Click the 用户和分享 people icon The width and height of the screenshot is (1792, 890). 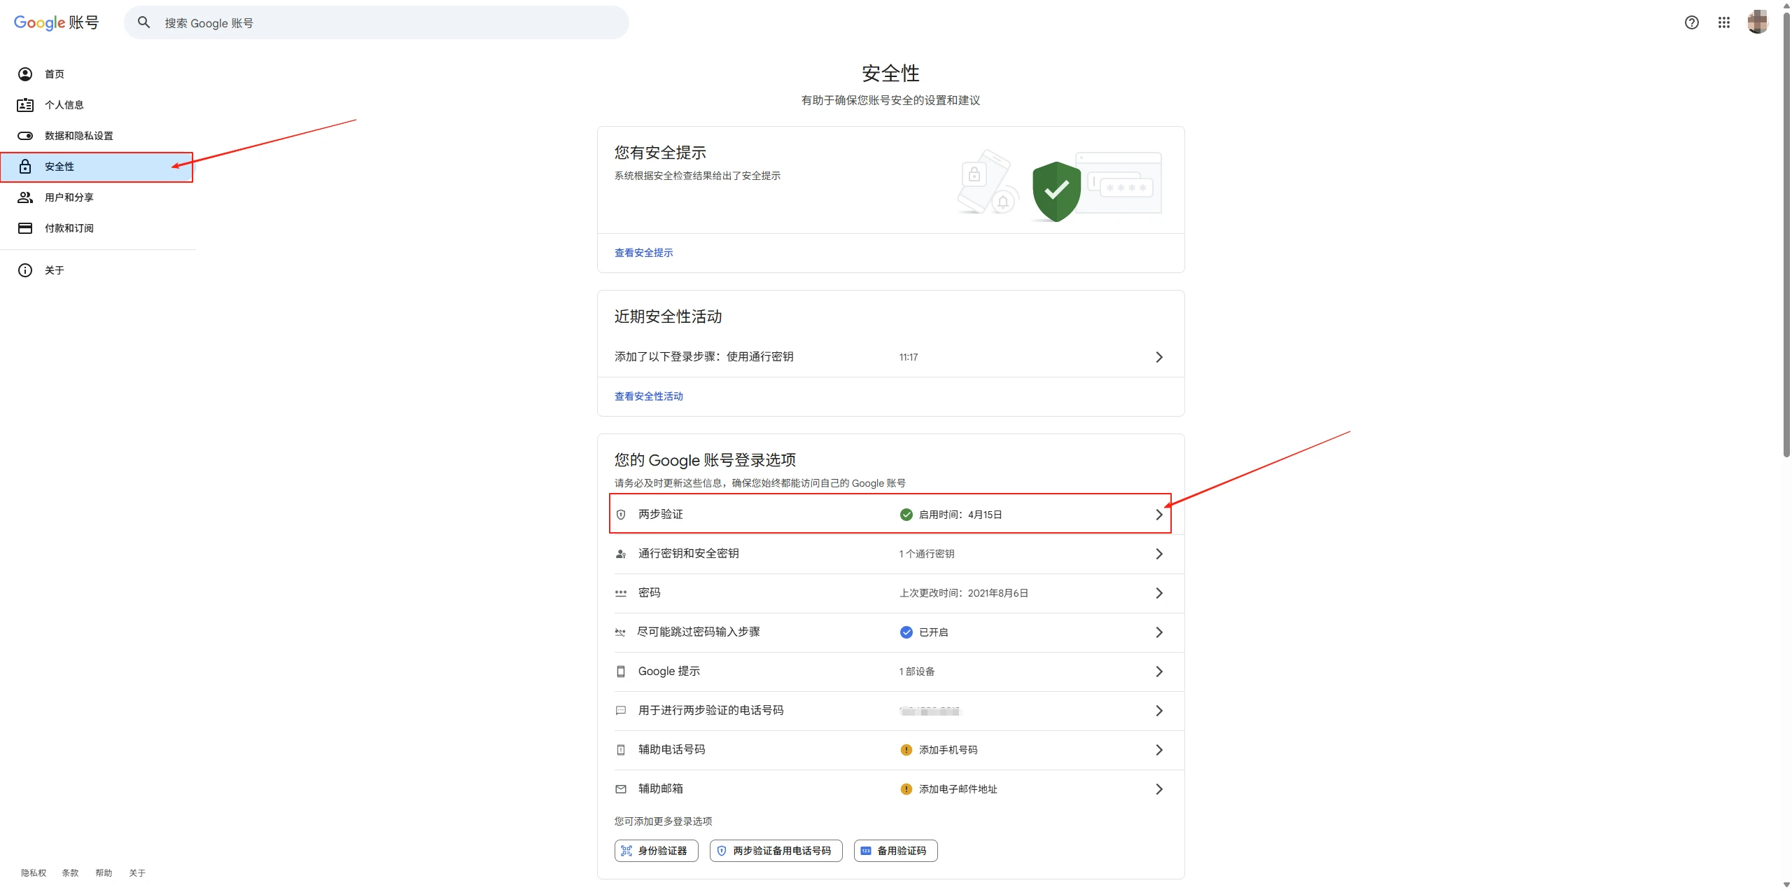tap(25, 197)
